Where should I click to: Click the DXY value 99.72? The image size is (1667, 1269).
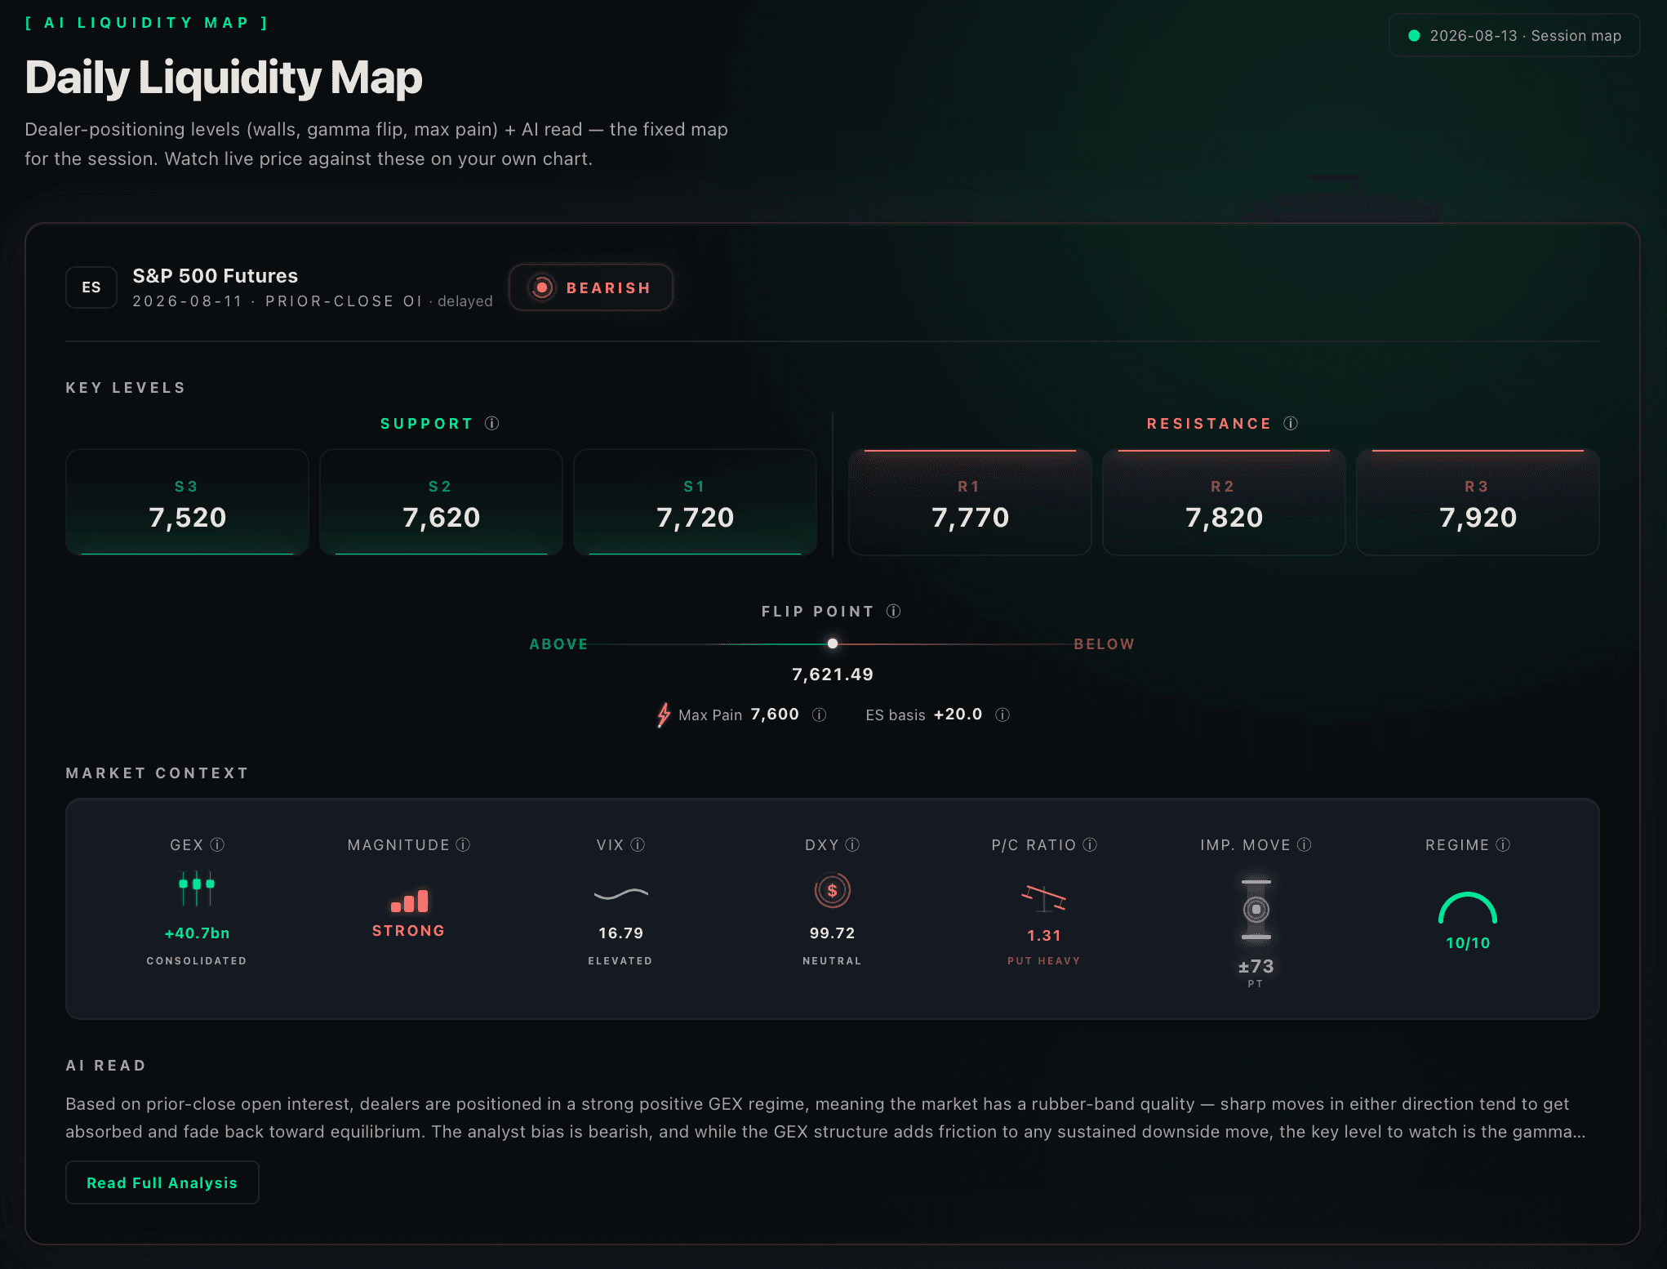(x=832, y=933)
